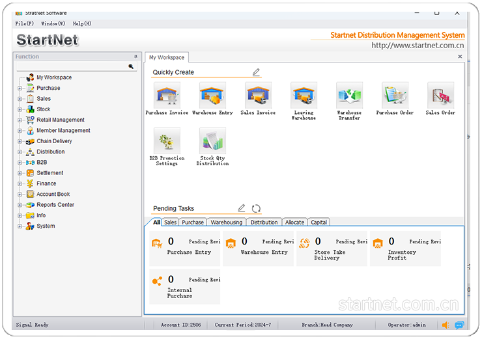This screenshot has height=339, width=482.
Task: Switch to the My Workspace tab
Action: 167,57
